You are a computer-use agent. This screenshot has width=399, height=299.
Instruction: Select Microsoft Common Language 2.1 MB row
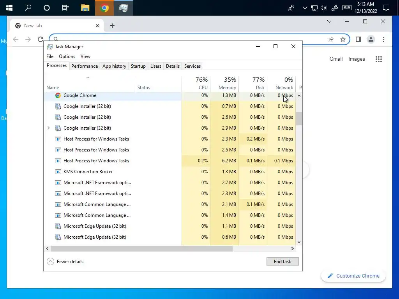point(170,204)
